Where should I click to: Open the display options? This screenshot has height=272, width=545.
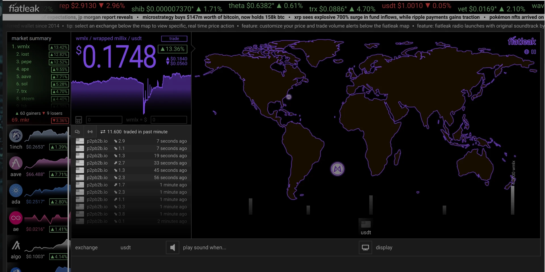(384, 248)
